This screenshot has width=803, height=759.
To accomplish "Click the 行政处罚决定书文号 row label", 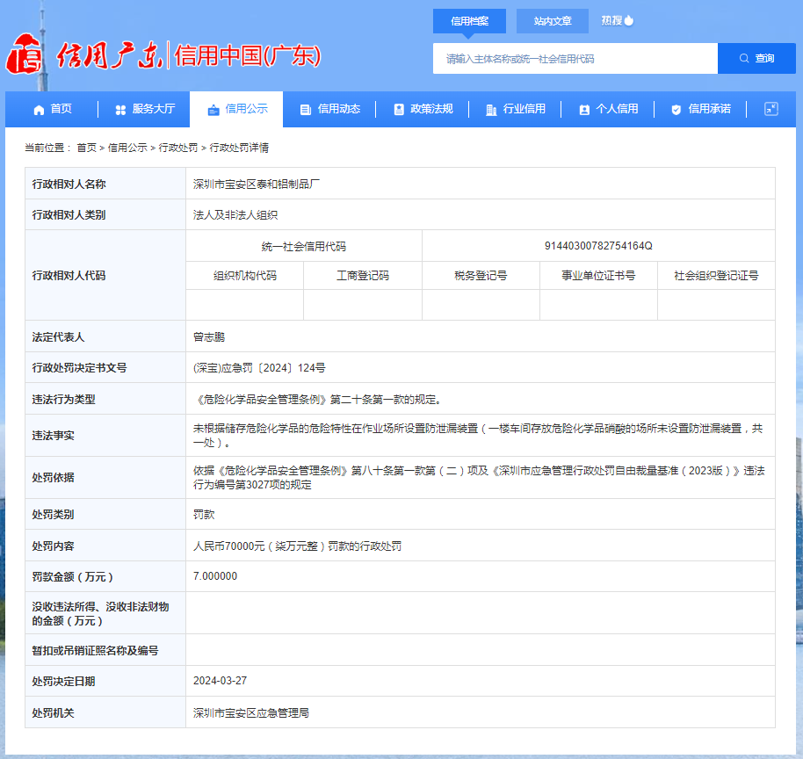I will (79, 368).
